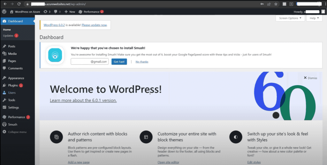This screenshot has width=327, height=165.
Task: Go forward in the browser
Action: (12, 4)
